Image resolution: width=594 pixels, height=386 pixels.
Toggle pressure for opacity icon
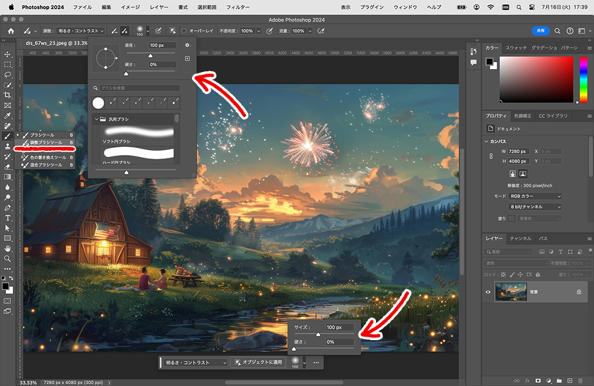pos(269,31)
